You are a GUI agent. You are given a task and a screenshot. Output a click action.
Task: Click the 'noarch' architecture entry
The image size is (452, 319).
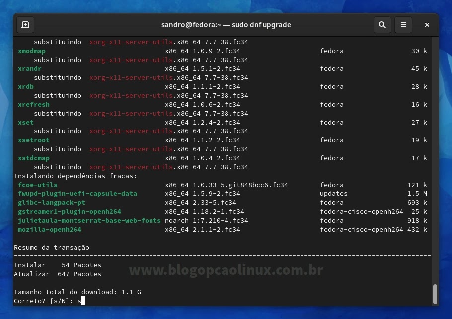pos(177,221)
